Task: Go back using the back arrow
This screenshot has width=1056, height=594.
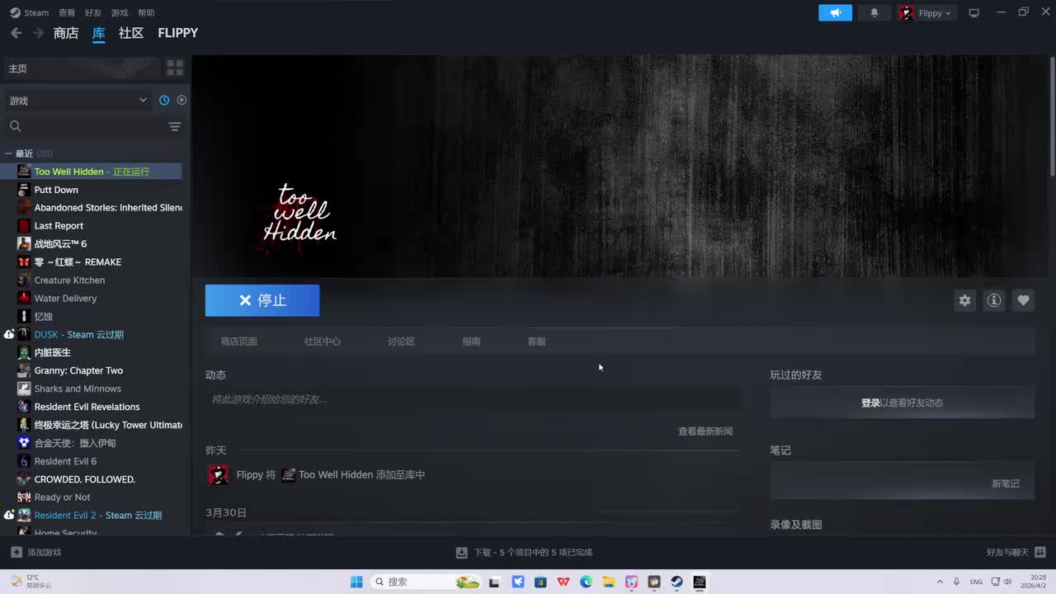Action: [x=16, y=33]
